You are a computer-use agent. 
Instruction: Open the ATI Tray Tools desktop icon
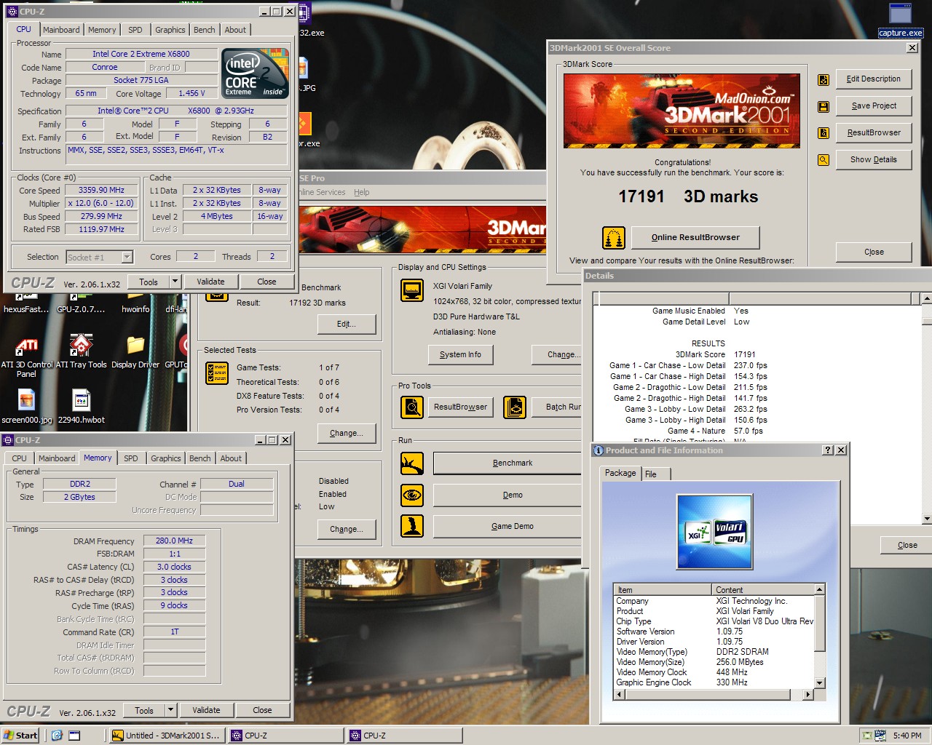[81, 352]
